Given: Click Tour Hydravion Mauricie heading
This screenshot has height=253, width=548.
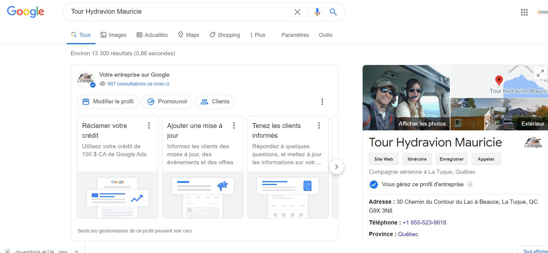Looking at the screenshot, I should 435,143.
